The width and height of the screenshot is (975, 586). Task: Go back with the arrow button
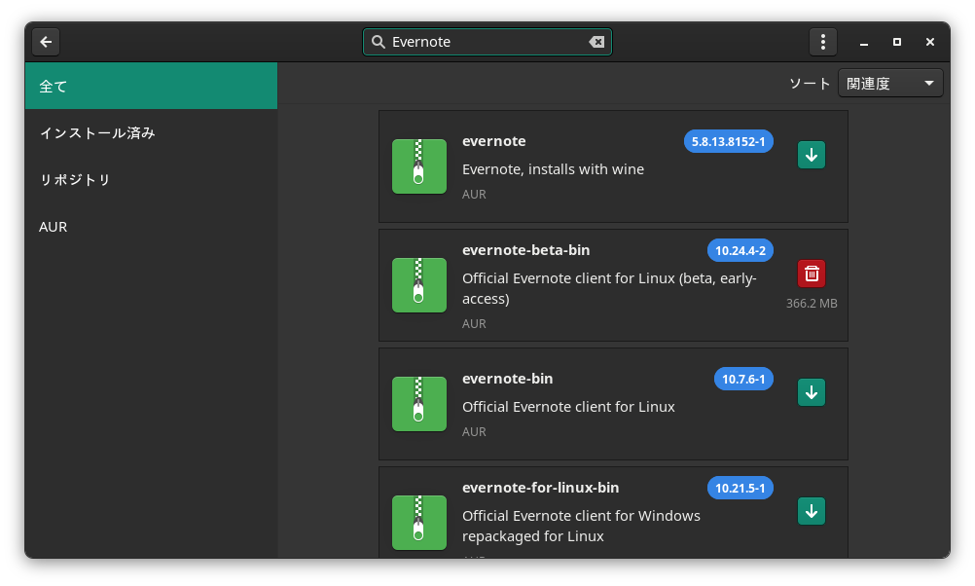46,42
